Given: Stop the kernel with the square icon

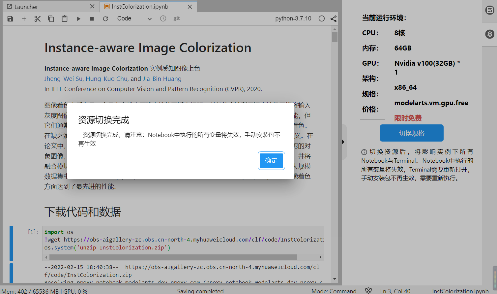Looking at the screenshot, I should (x=92, y=19).
